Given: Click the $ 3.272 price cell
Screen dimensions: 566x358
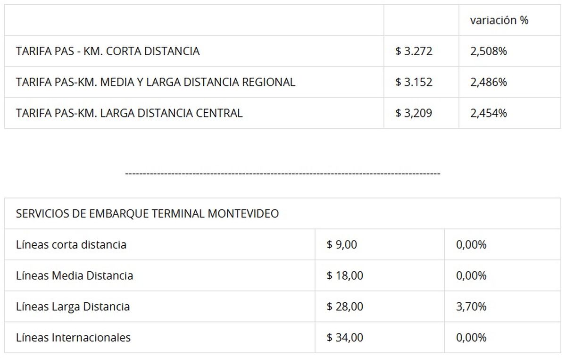Looking at the screenshot, I should click(x=414, y=51).
